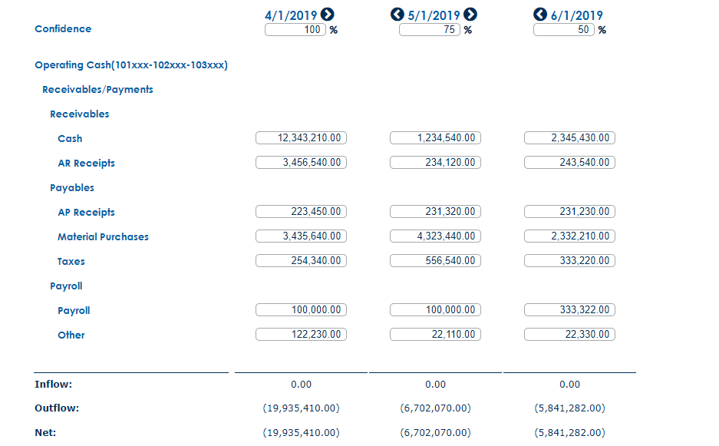Screen dimensions: 719x446
Task: Click Net value (6,702,070.00)
Action: click(436, 433)
